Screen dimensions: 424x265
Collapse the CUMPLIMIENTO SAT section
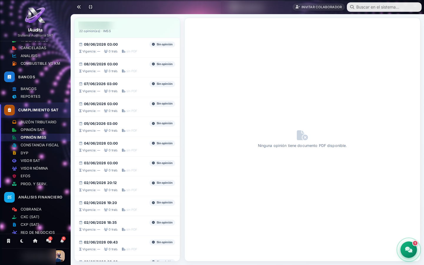click(35, 110)
